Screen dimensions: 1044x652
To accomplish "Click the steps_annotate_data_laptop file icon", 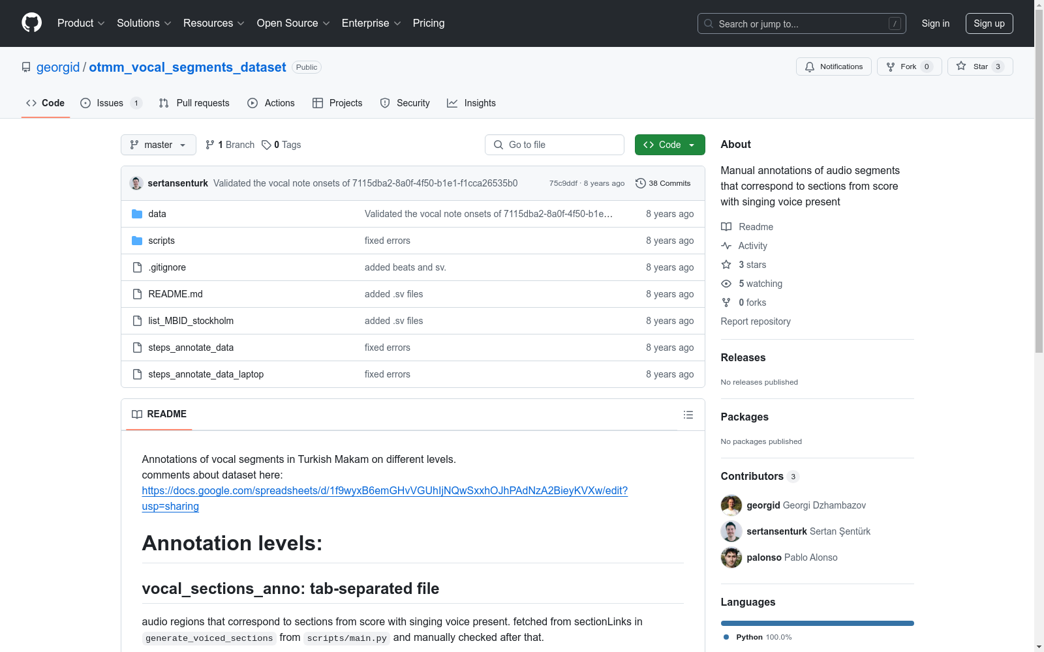I will (137, 374).
